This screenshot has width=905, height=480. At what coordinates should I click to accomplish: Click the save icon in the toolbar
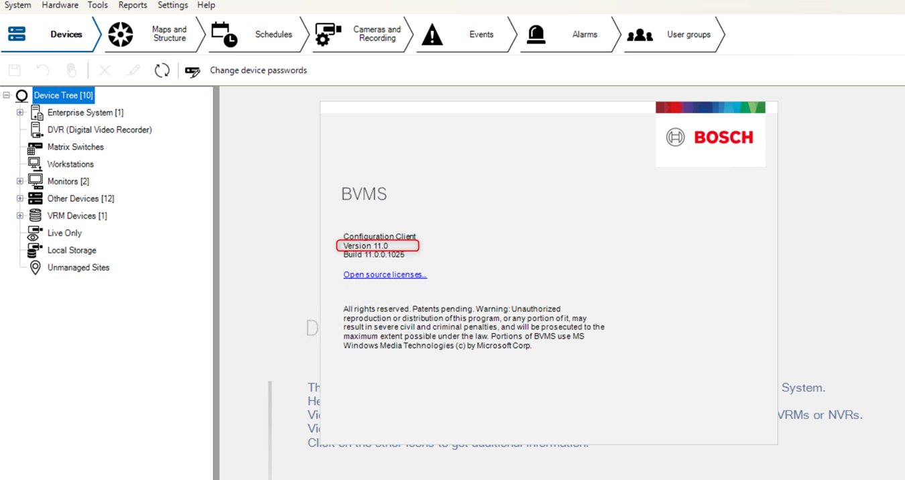15,70
